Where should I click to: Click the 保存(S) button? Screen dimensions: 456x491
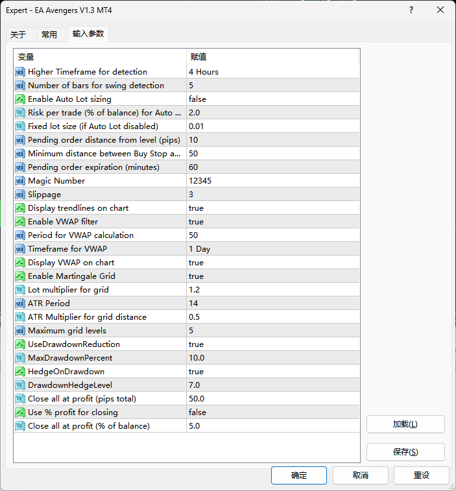coord(405,452)
